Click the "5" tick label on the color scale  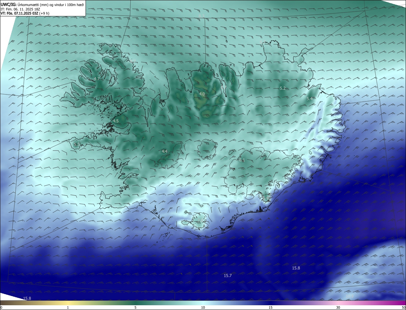135,307
